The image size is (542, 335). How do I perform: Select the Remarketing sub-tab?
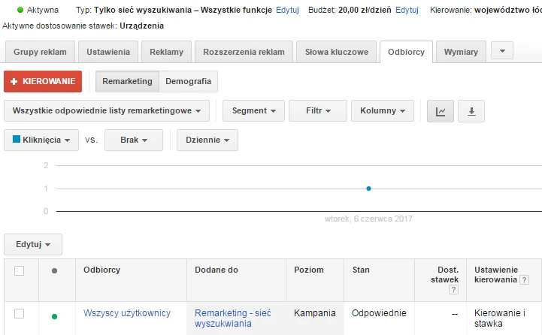(127, 82)
